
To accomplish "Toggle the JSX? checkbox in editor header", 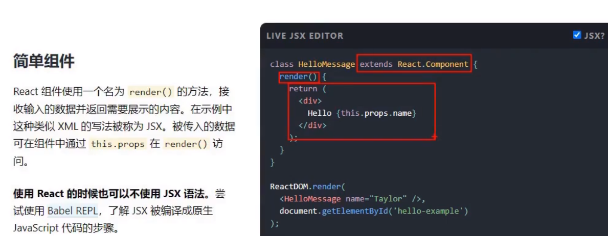I will pyautogui.click(x=577, y=35).
